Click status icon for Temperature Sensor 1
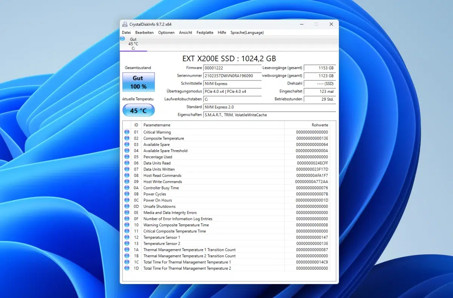 (127, 237)
